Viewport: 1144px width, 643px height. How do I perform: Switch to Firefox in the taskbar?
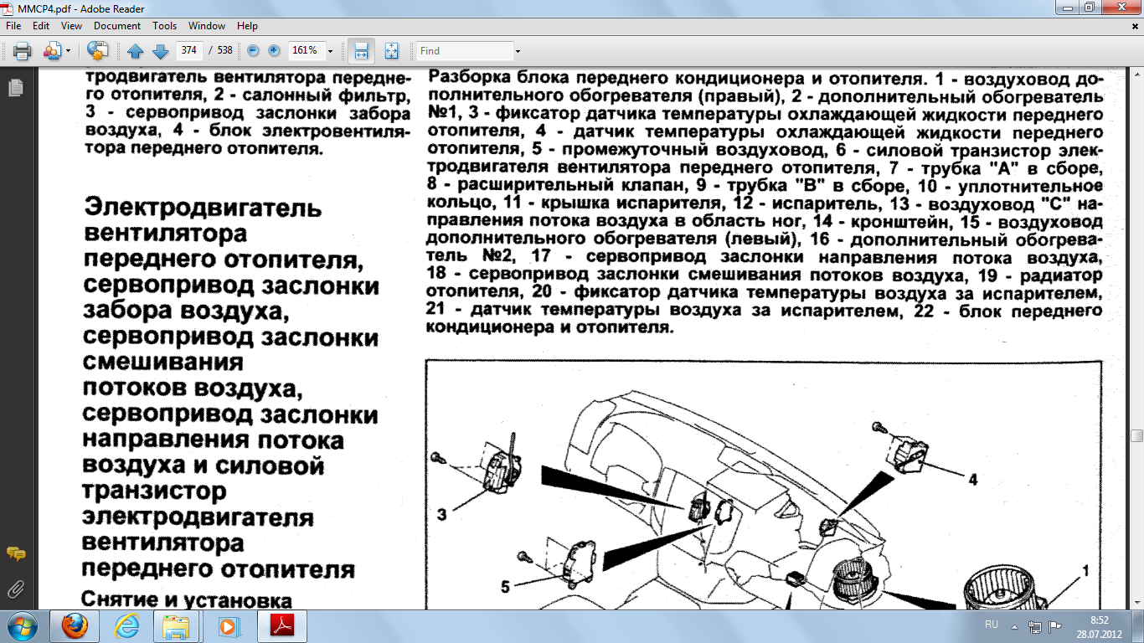pyautogui.click(x=75, y=626)
